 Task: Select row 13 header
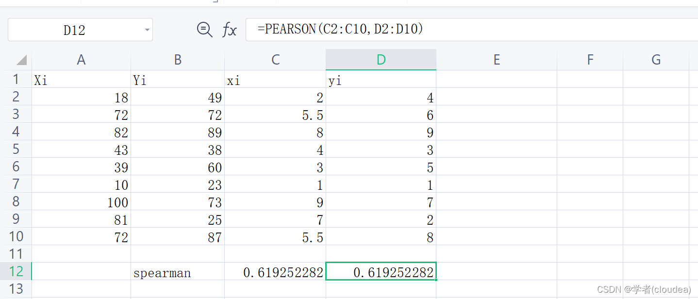pos(16,289)
